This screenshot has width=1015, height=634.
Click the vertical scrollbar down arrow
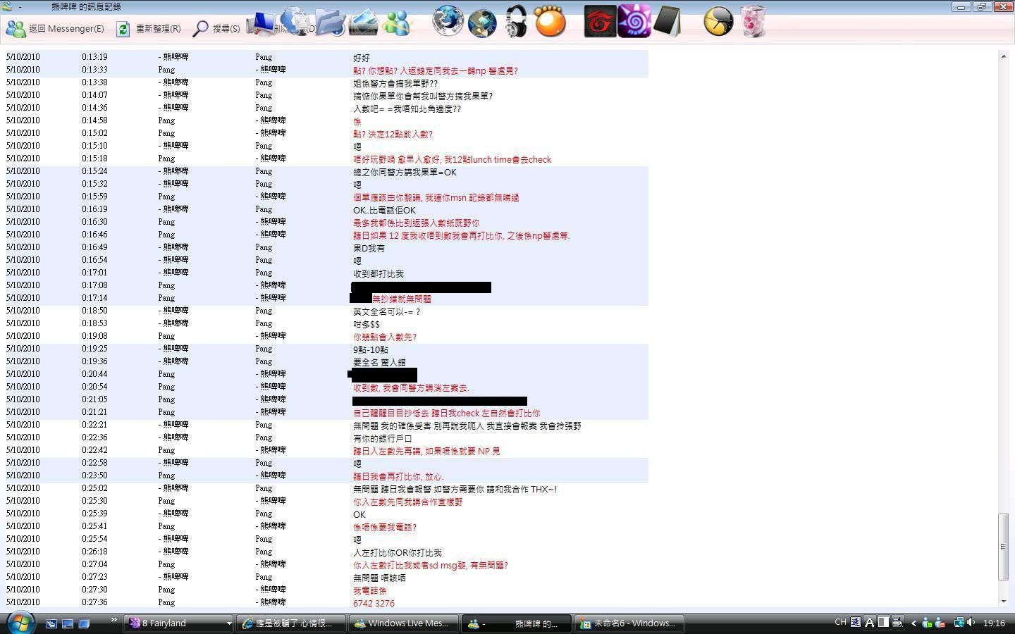coord(1004,602)
